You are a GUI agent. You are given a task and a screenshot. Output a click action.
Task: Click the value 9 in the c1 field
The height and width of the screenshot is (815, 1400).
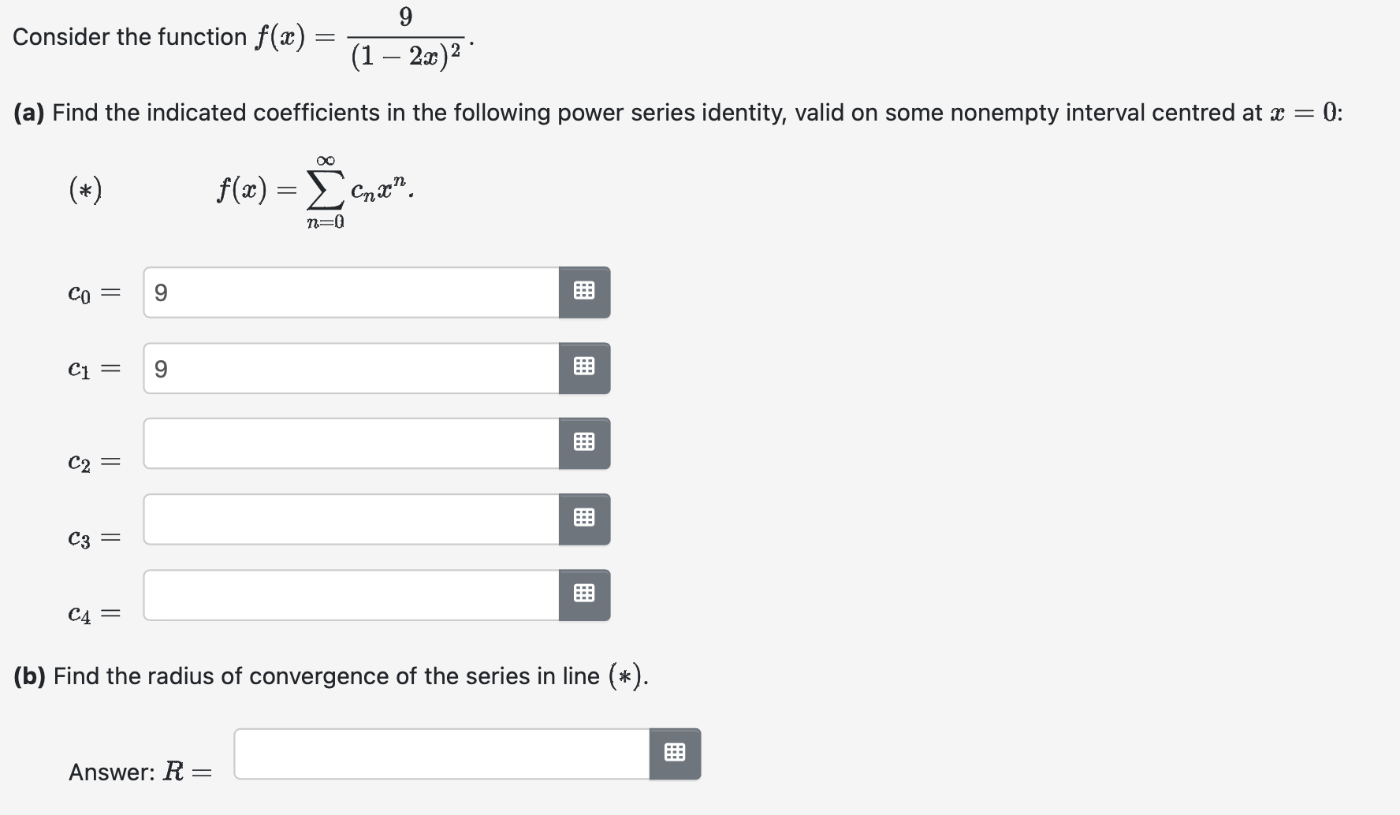pyautogui.click(x=162, y=367)
